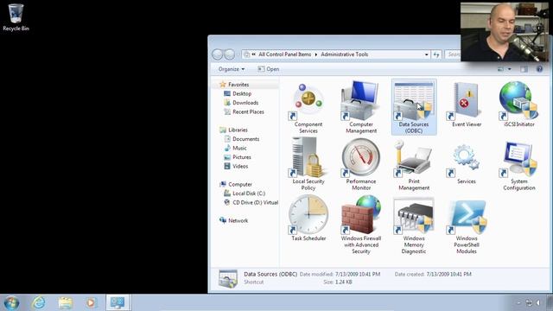Open the Component Services shortcut
The width and height of the screenshot is (553, 311).
click(308, 107)
